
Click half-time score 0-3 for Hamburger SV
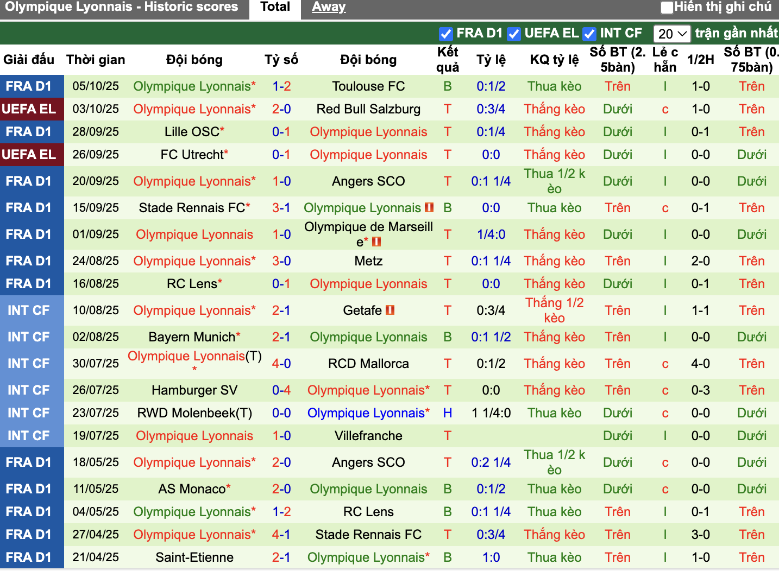tap(700, 390)
